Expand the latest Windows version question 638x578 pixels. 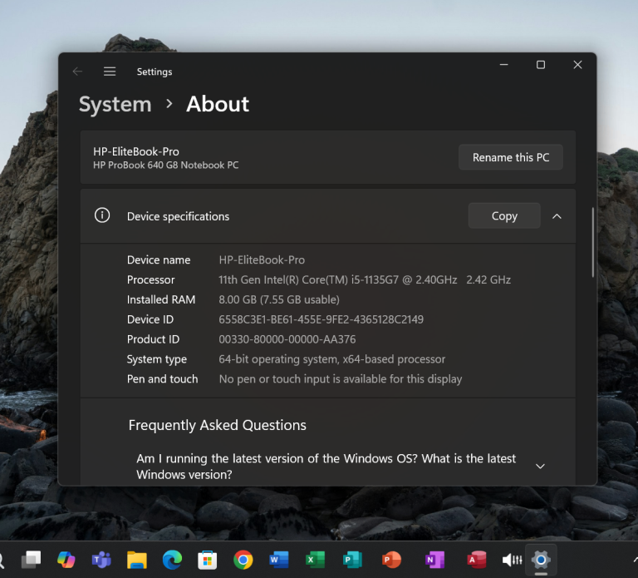[540, 466]
